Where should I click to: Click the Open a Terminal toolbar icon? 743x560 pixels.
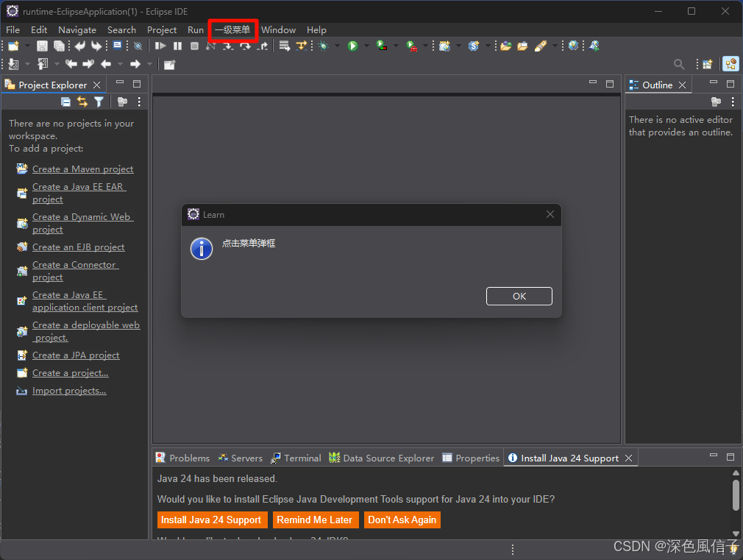118,46
